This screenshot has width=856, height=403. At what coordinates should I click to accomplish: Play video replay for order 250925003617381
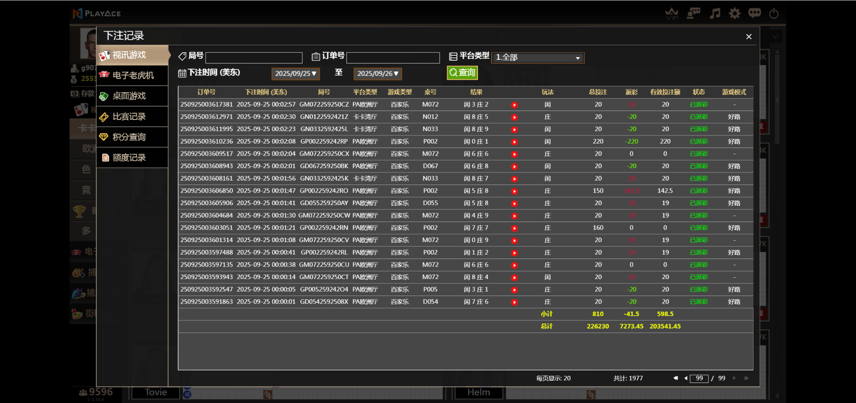[x=514, y=105]
